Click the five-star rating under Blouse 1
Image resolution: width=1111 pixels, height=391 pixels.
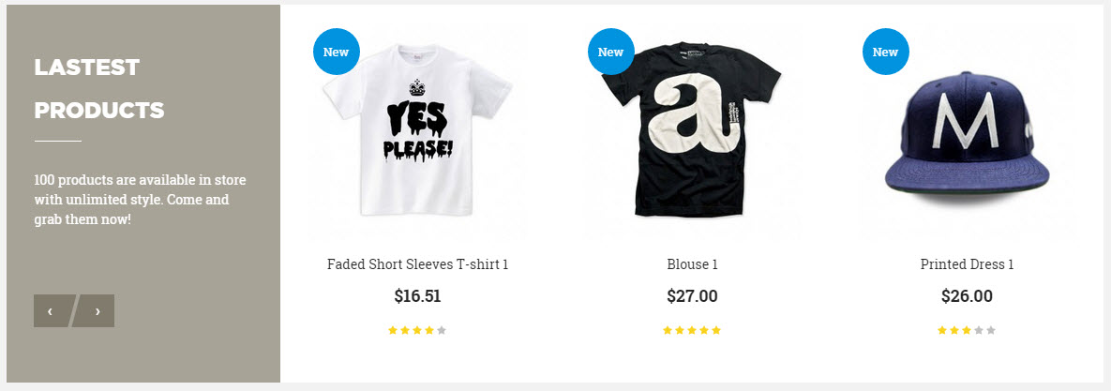[692, 330]
